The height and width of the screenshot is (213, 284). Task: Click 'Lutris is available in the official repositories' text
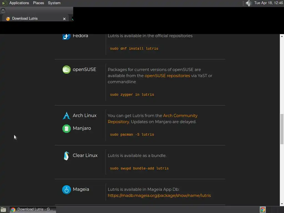pos(150,36)
